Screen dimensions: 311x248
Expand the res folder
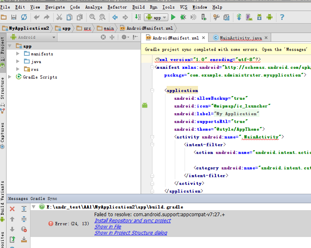(x=17, y=69)
